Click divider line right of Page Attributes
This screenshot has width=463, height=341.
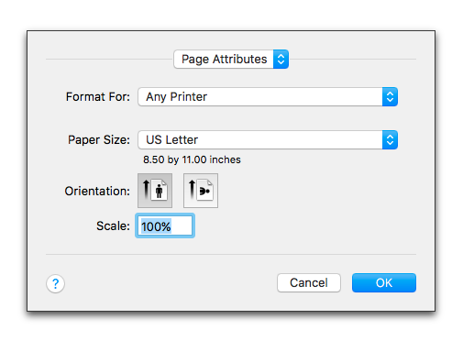tap(352, 59)
